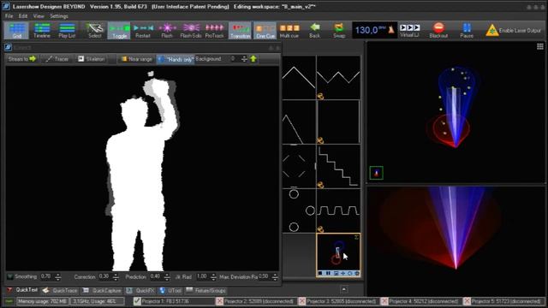Screen dimensions: 548x308
Task: Adjust the Prediction value stepper
Action: pos(167,277)
